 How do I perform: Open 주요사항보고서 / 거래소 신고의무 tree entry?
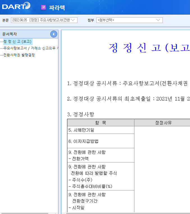[31, 48]
